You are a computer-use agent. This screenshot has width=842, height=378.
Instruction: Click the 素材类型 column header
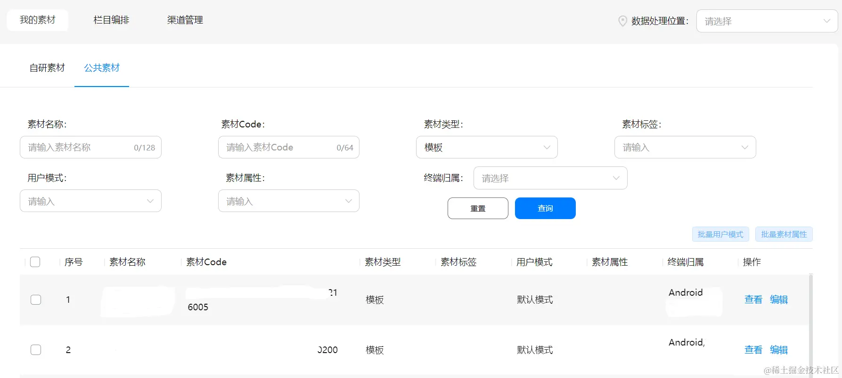pyautogui.click(x=383, y=262)
